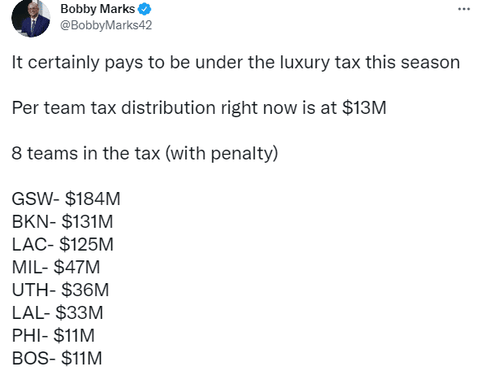This screenshot has width=484, height=371.
Task: Select the LAL- $33M line
Action: [58, 313]
